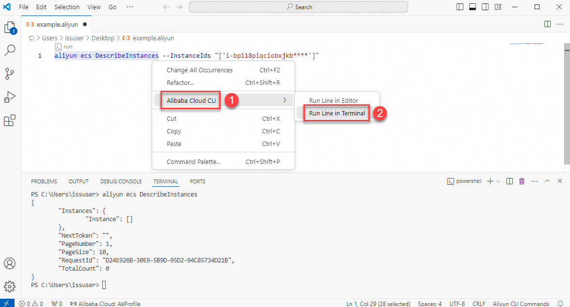Toggle the secondary side bar layout icon
The image size is (570, 307).
click(x=485, y=7)
